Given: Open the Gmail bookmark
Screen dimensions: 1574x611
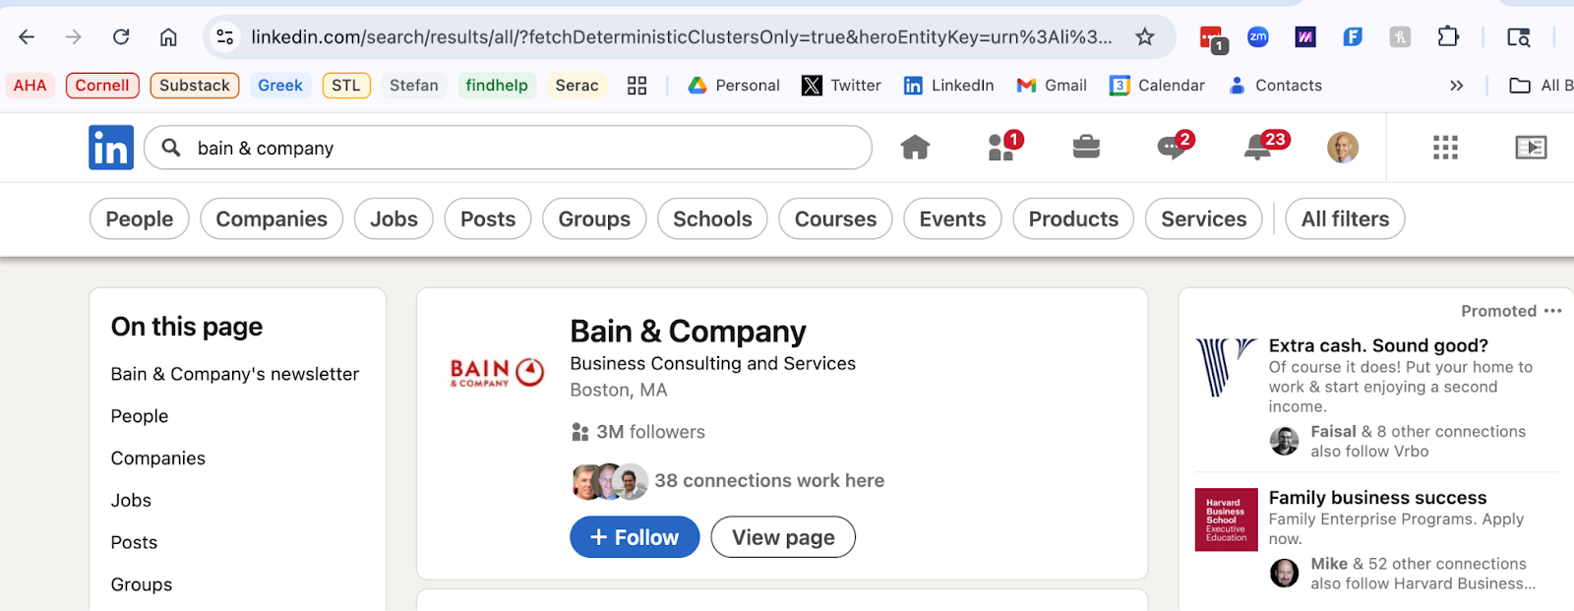Looking at the screenshot, I should [1052, 86].
